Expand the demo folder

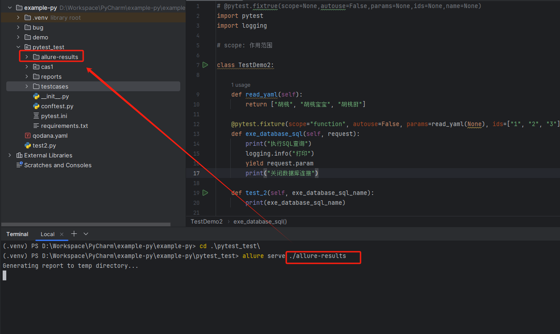tap(18, 37)
